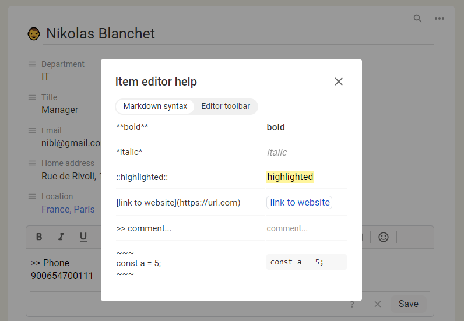Toggle the Italic formatting icon
The width and height of the screenshot is (464, 321).
[x=61, y=237]
